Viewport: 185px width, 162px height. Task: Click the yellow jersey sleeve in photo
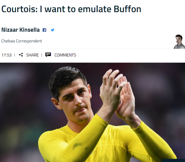(x=73, y=136)
